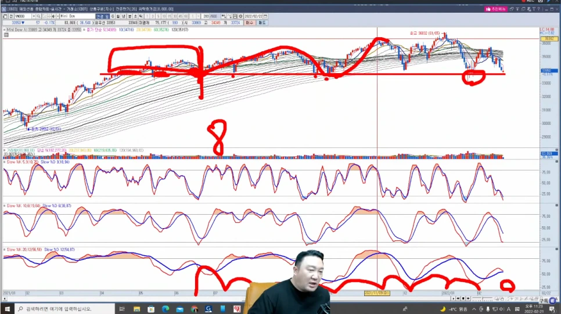Toggle the 연결 continuous contract button
Screen dimensions: 561x314
(x=100, y=16)
